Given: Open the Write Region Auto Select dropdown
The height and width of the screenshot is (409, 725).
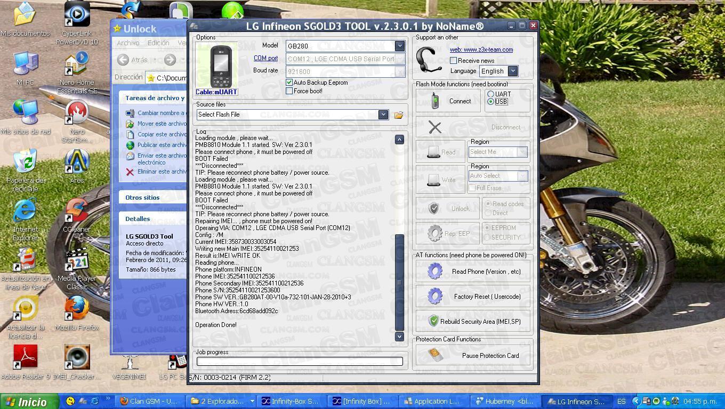Looking at the screenshot, I should (522, 176).
